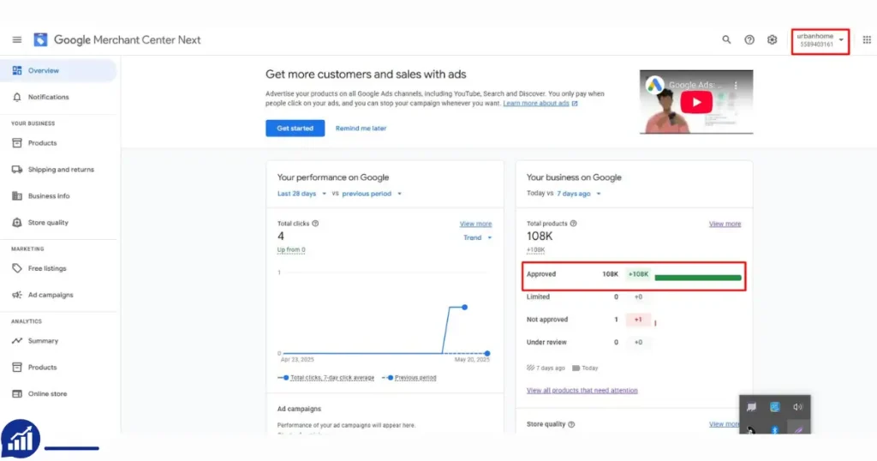Click the Shipping and returns truck icon
877x461 pixels.
click(17, 170)
